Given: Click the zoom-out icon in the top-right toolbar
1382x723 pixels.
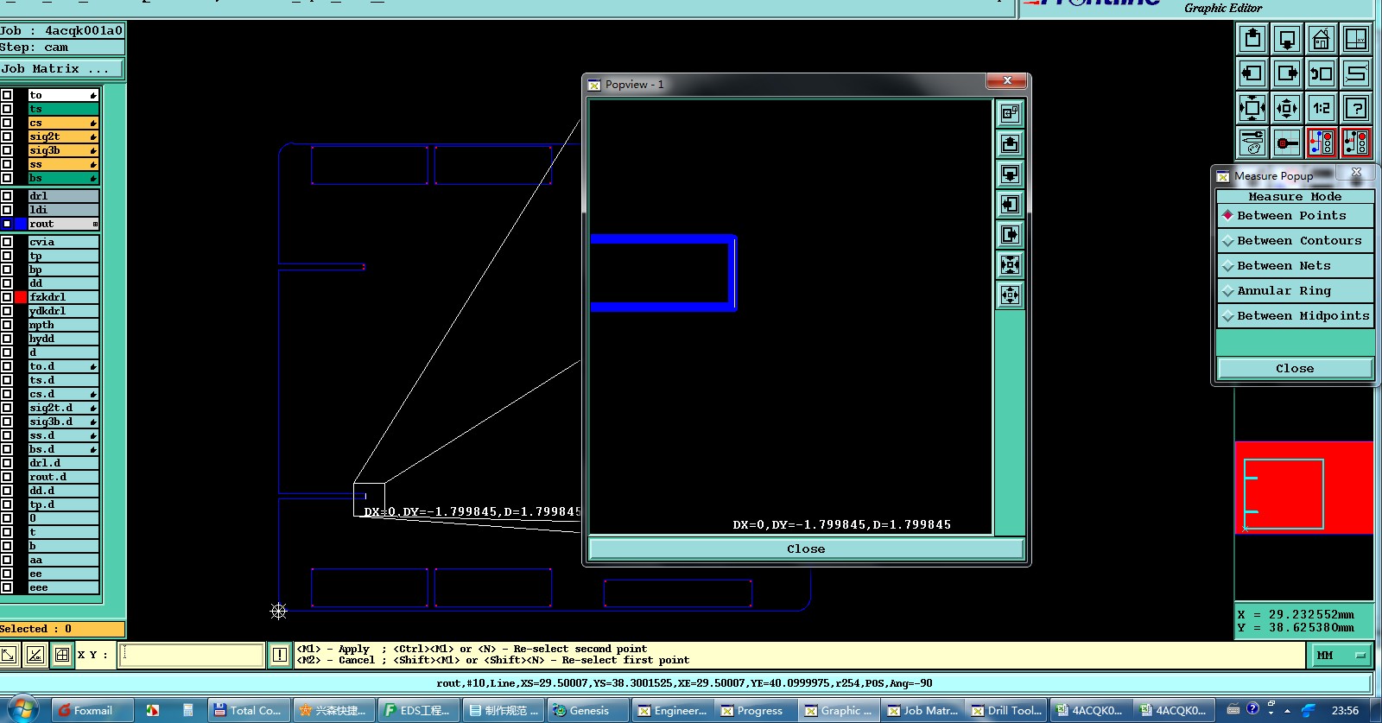Looking at the screenshot, I should click(x=1287, y=39).
